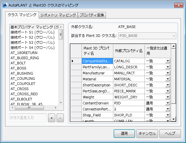Open match dropdown in Weight row
The width and height of the screenshot is (186, 143).
[168, 97]
